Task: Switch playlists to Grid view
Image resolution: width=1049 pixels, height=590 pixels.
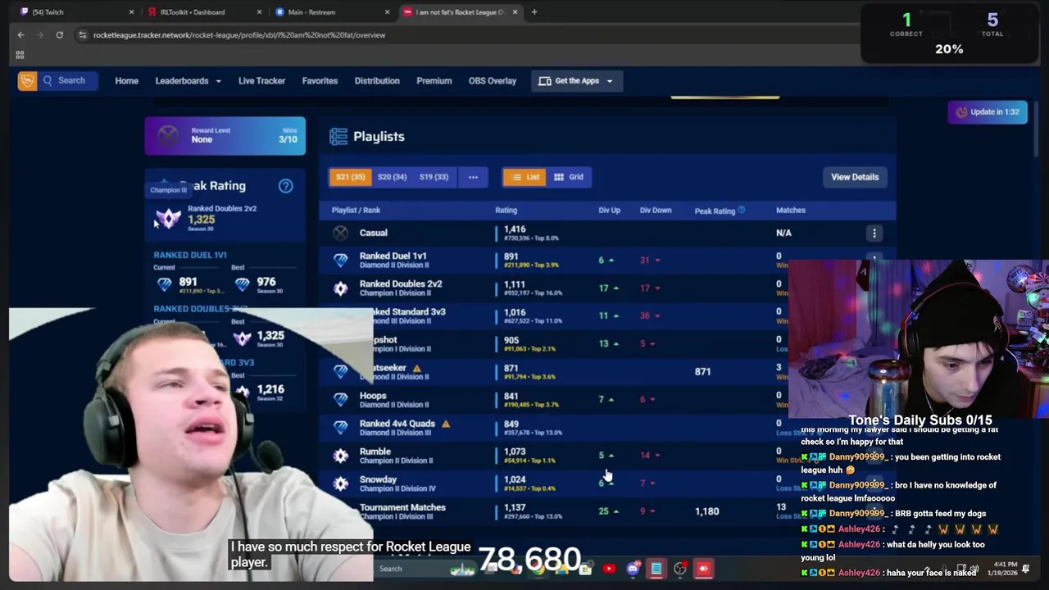Action: pyautogui.click(x=568, y=177)
